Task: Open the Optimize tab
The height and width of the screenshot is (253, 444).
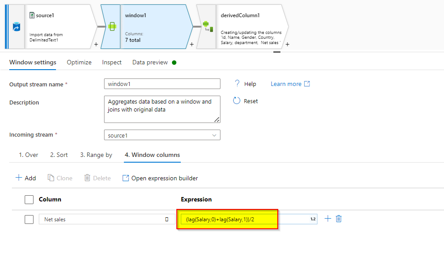Action: [79, 62]
